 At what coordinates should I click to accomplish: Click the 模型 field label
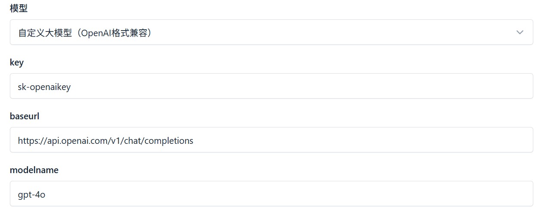coord(18,8)
